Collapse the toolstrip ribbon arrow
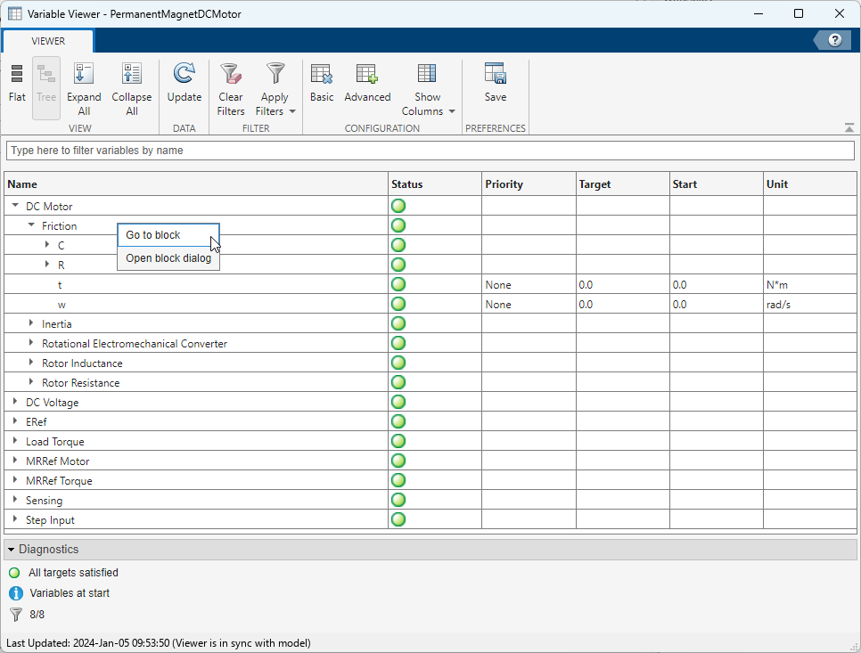The height and width of the screenshot is (653, 861). 849,128
